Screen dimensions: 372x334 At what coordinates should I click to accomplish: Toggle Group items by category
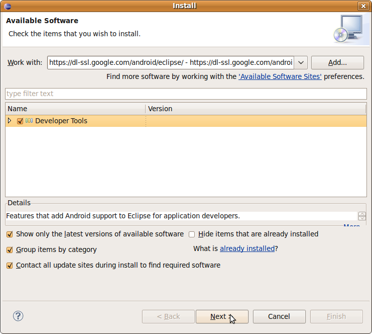[10, 250]
